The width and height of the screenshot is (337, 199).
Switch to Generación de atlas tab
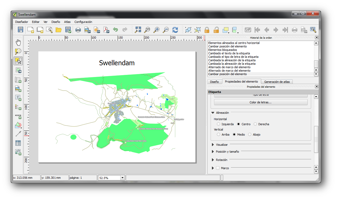tap(277, 82)
